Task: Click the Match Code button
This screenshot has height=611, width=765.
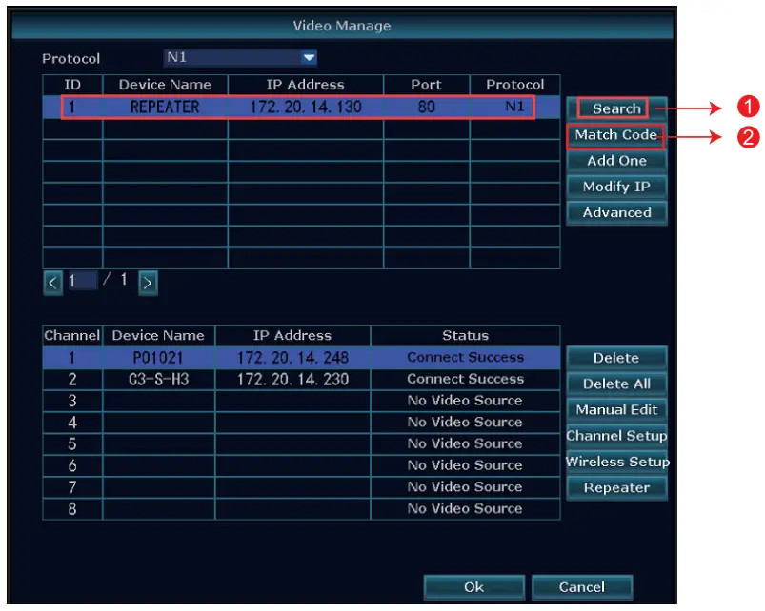Action: tap(615, 135)
